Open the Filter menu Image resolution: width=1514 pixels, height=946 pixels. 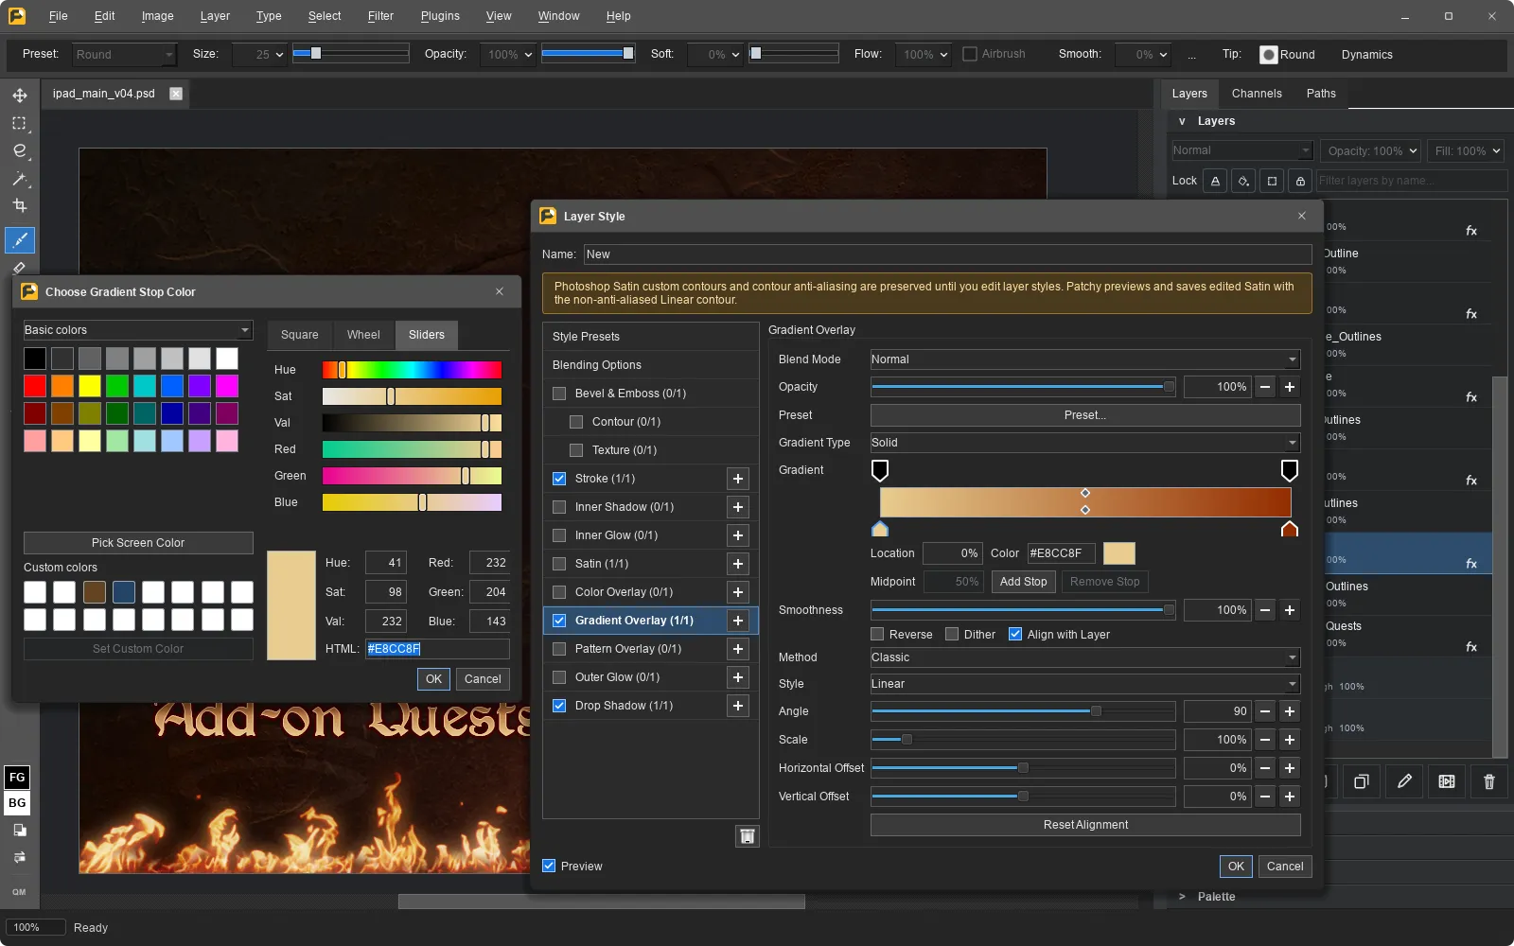(x=380, y=16)
